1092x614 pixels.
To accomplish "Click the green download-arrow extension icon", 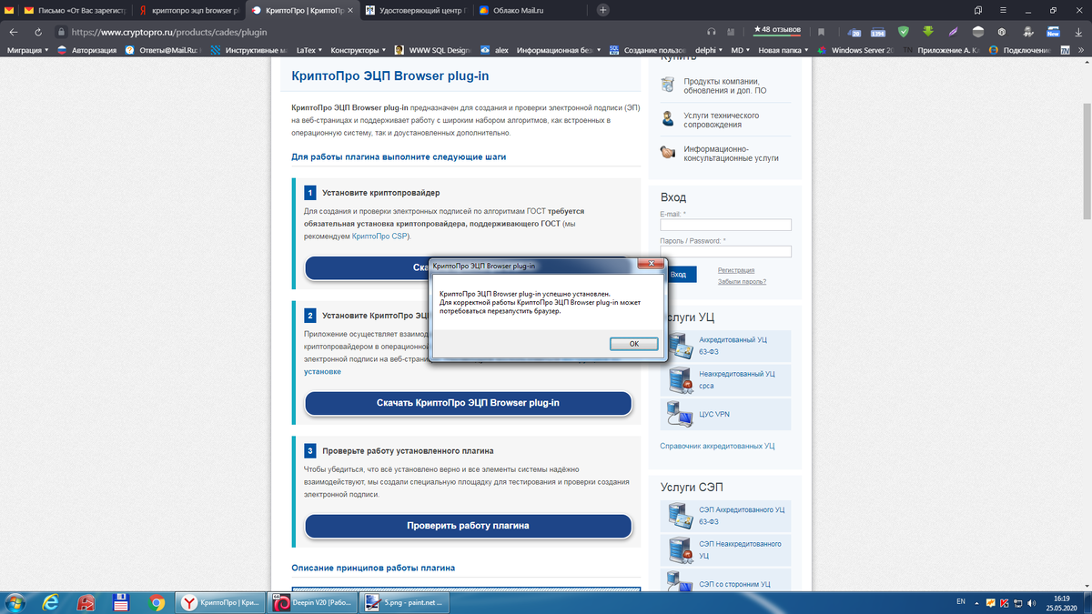I will (x=928, y=31).
